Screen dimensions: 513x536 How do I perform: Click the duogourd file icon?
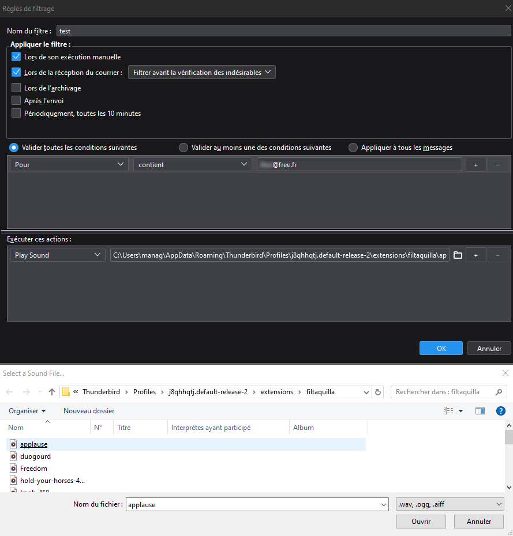[13, 456]
